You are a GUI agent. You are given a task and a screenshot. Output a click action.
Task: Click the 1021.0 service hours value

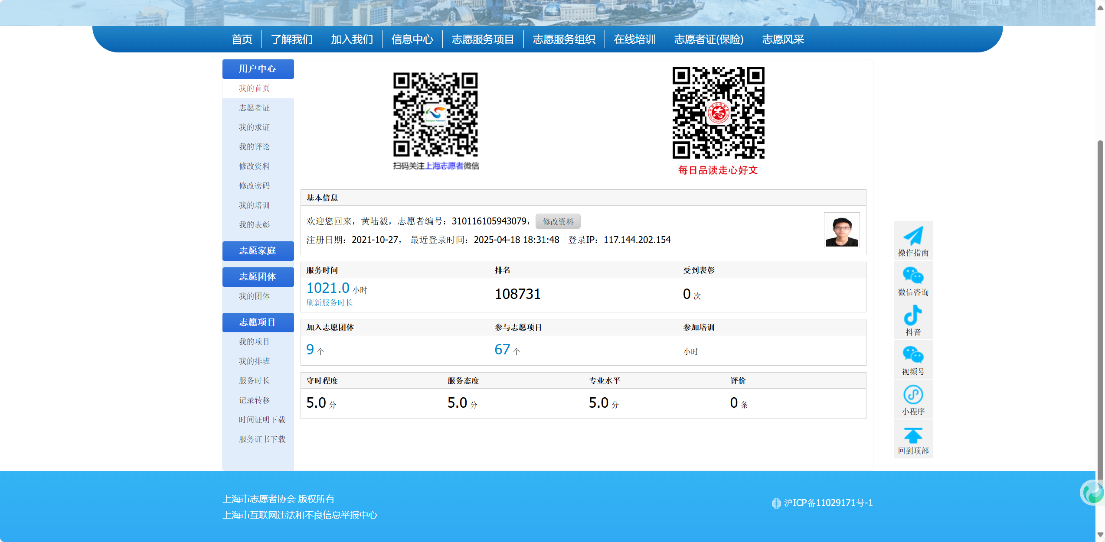point(328,288)
